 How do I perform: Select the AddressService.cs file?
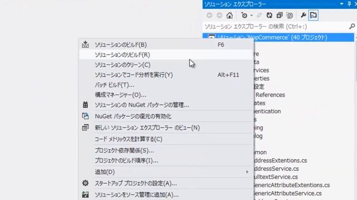click(277, 169)
